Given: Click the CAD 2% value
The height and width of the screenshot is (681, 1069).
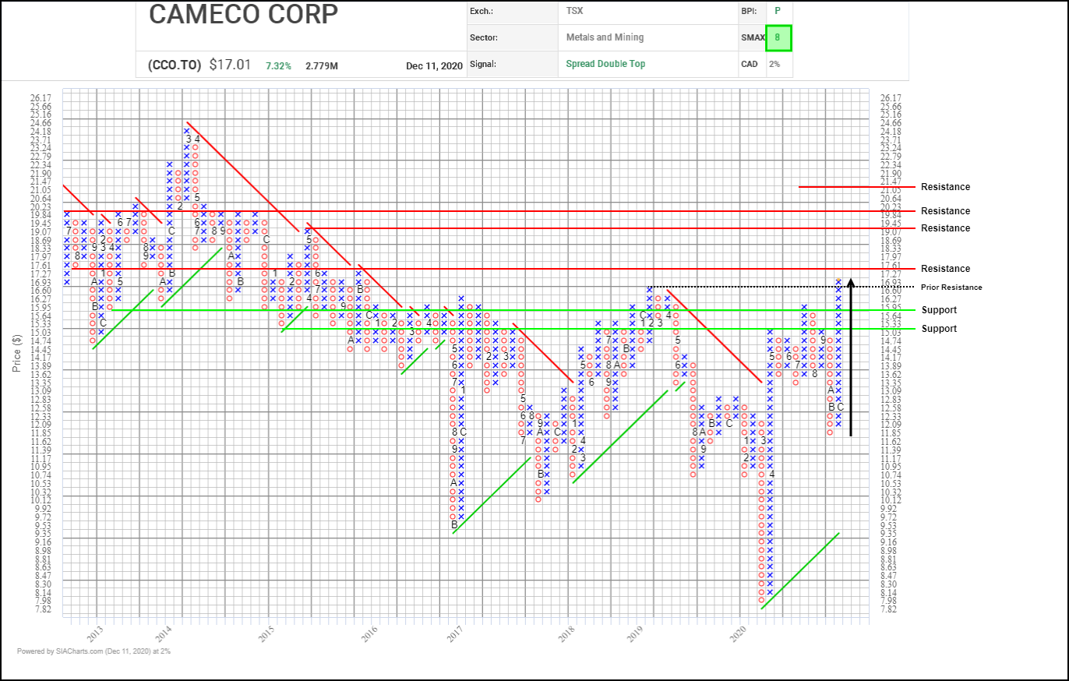Looking at the screenshot, I should point(774,64).
